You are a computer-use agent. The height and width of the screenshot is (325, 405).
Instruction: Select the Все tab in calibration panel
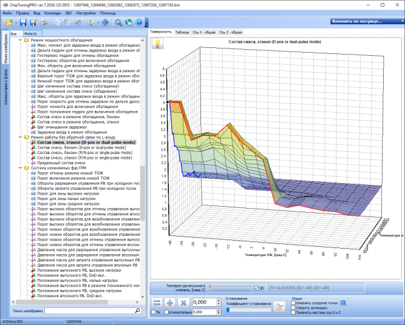click(x=16, y=33)
